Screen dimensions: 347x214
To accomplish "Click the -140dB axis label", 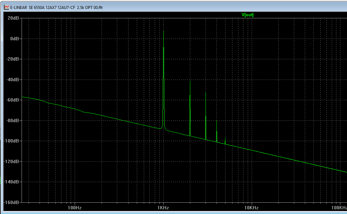I will point(12,182).
